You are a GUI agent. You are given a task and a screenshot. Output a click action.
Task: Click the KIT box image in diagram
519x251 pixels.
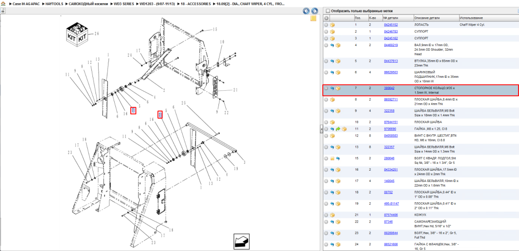pos(77,34)
